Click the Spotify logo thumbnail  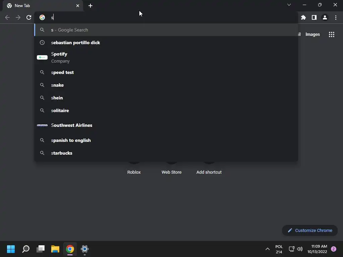[42, 58]
